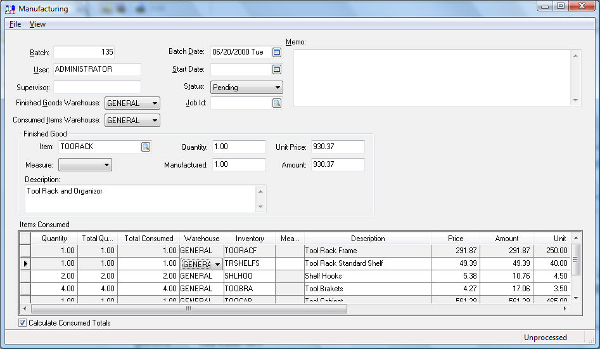The height and width of the screenshot is (349, 600).
Task: Click the Quantity column header
Action: pos(54,239)
